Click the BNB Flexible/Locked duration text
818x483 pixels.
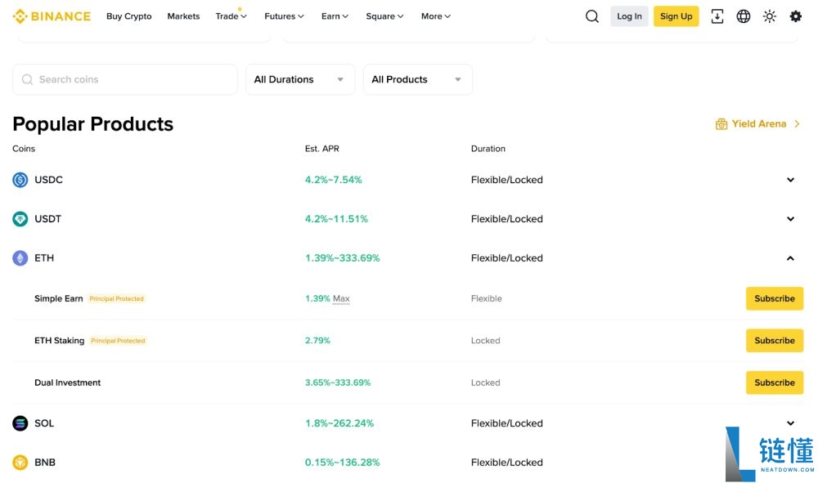click(506, 462)
